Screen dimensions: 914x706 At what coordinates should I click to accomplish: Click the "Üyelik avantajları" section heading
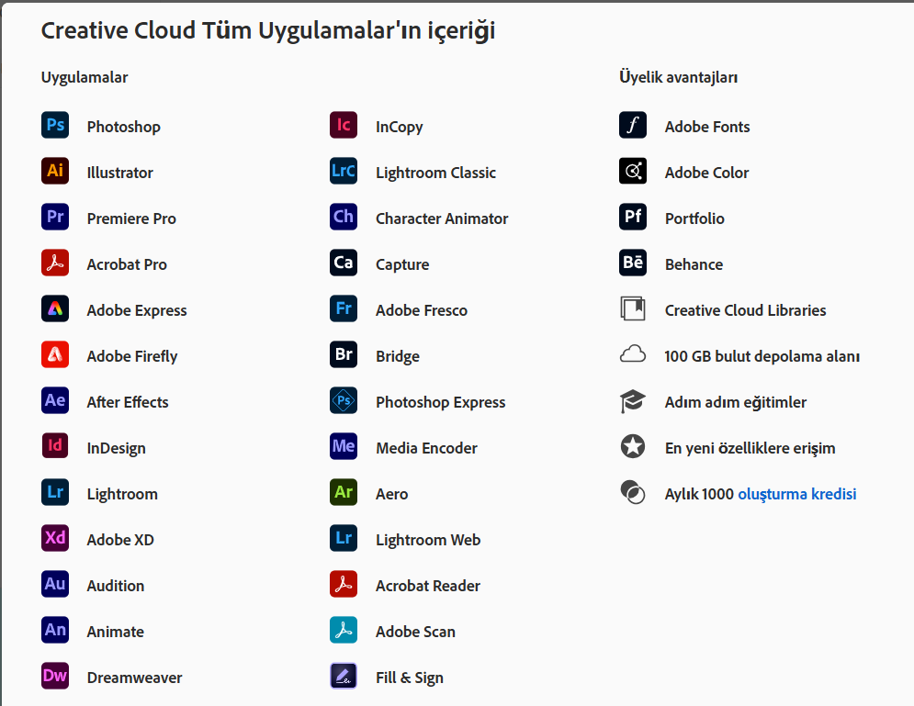click(679, 77)
